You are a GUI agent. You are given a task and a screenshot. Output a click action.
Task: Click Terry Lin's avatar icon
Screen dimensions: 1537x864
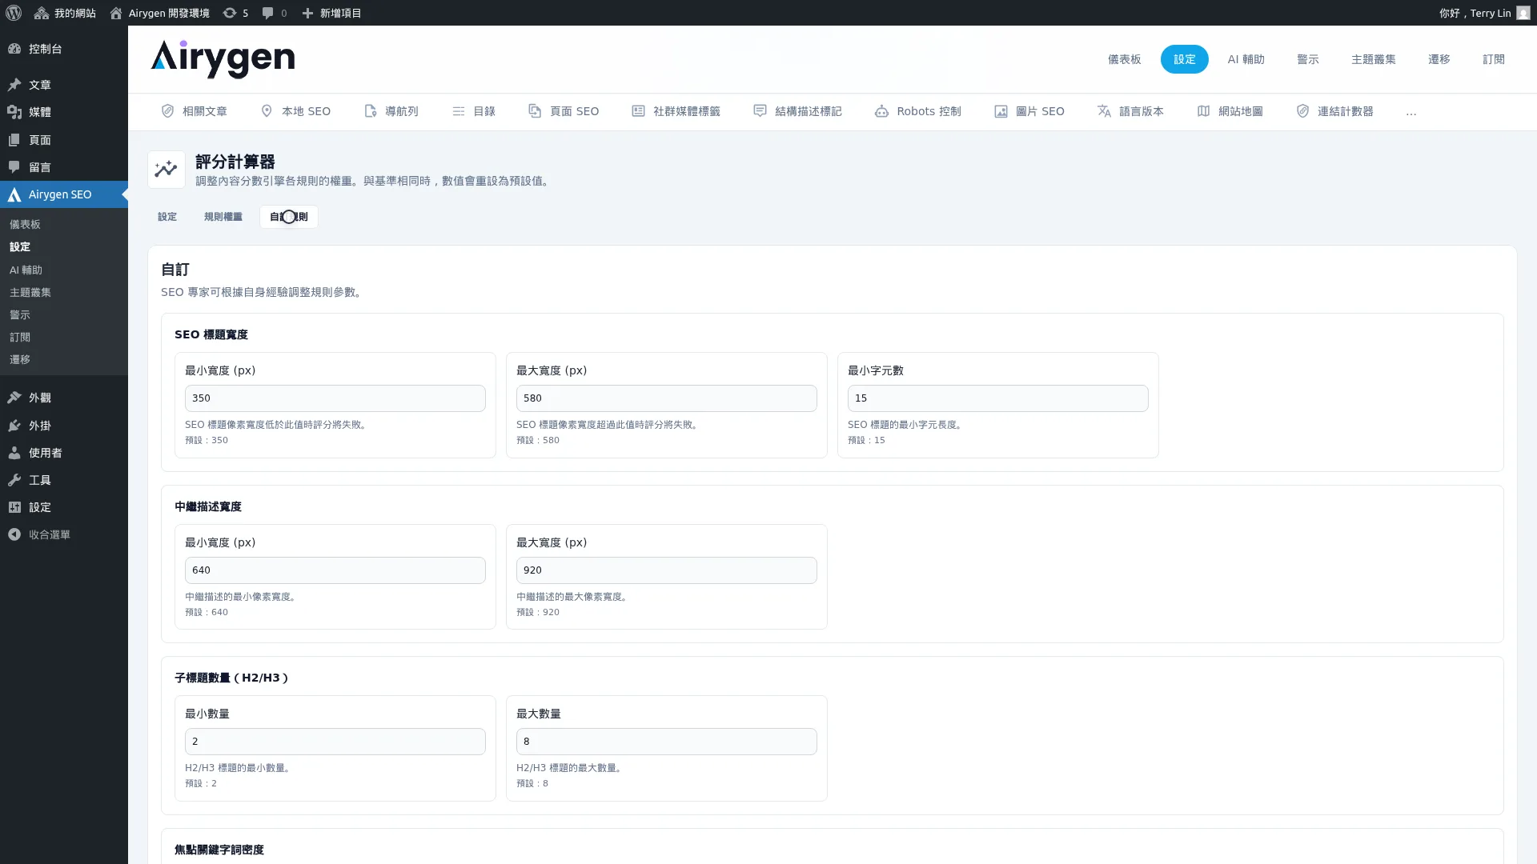1523,13
